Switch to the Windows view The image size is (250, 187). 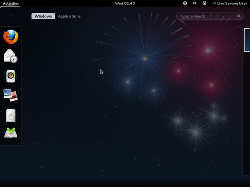pos(43,16)
